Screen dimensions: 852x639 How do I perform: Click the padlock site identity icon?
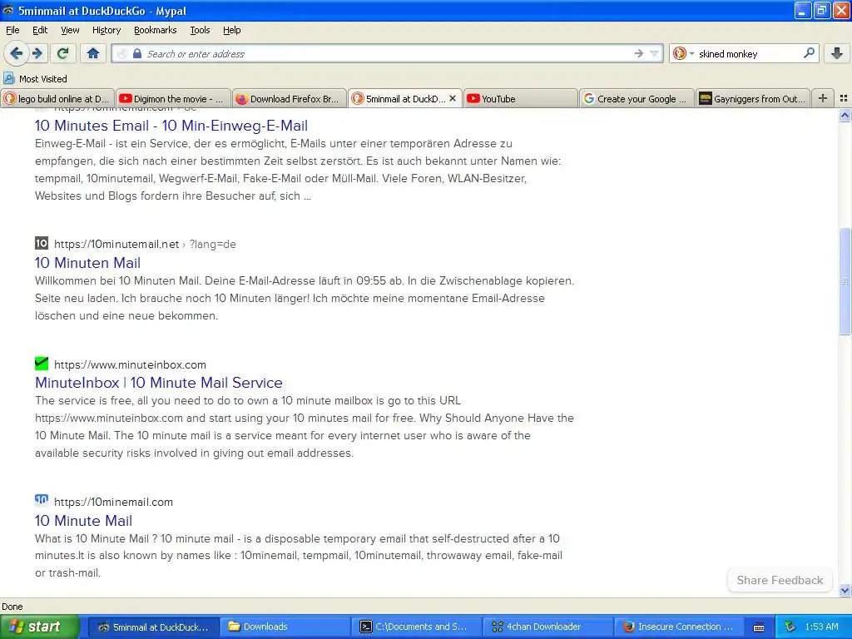137,53
